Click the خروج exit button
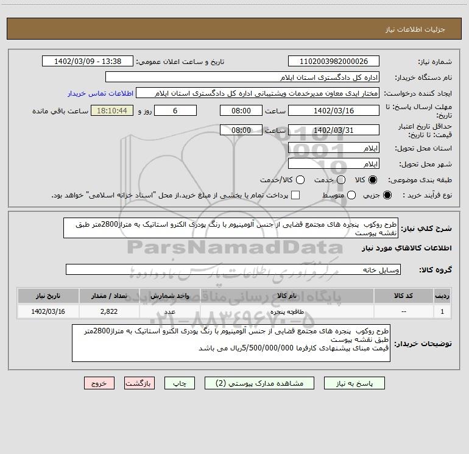 (x=99, y=383)
